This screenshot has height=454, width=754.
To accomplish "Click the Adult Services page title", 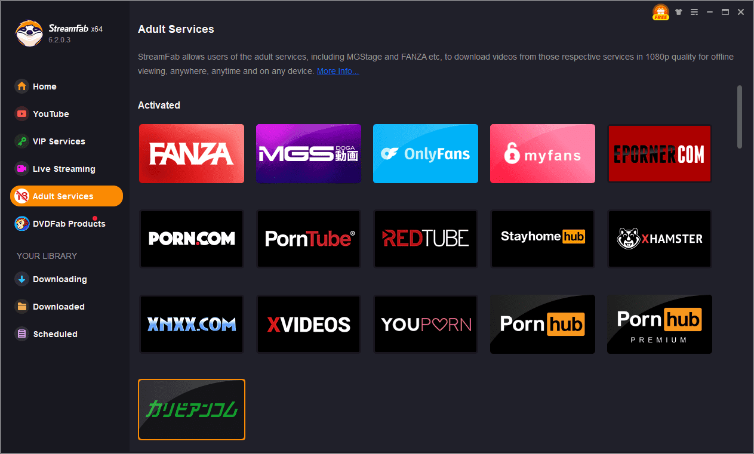I will (x=176, y=29).
